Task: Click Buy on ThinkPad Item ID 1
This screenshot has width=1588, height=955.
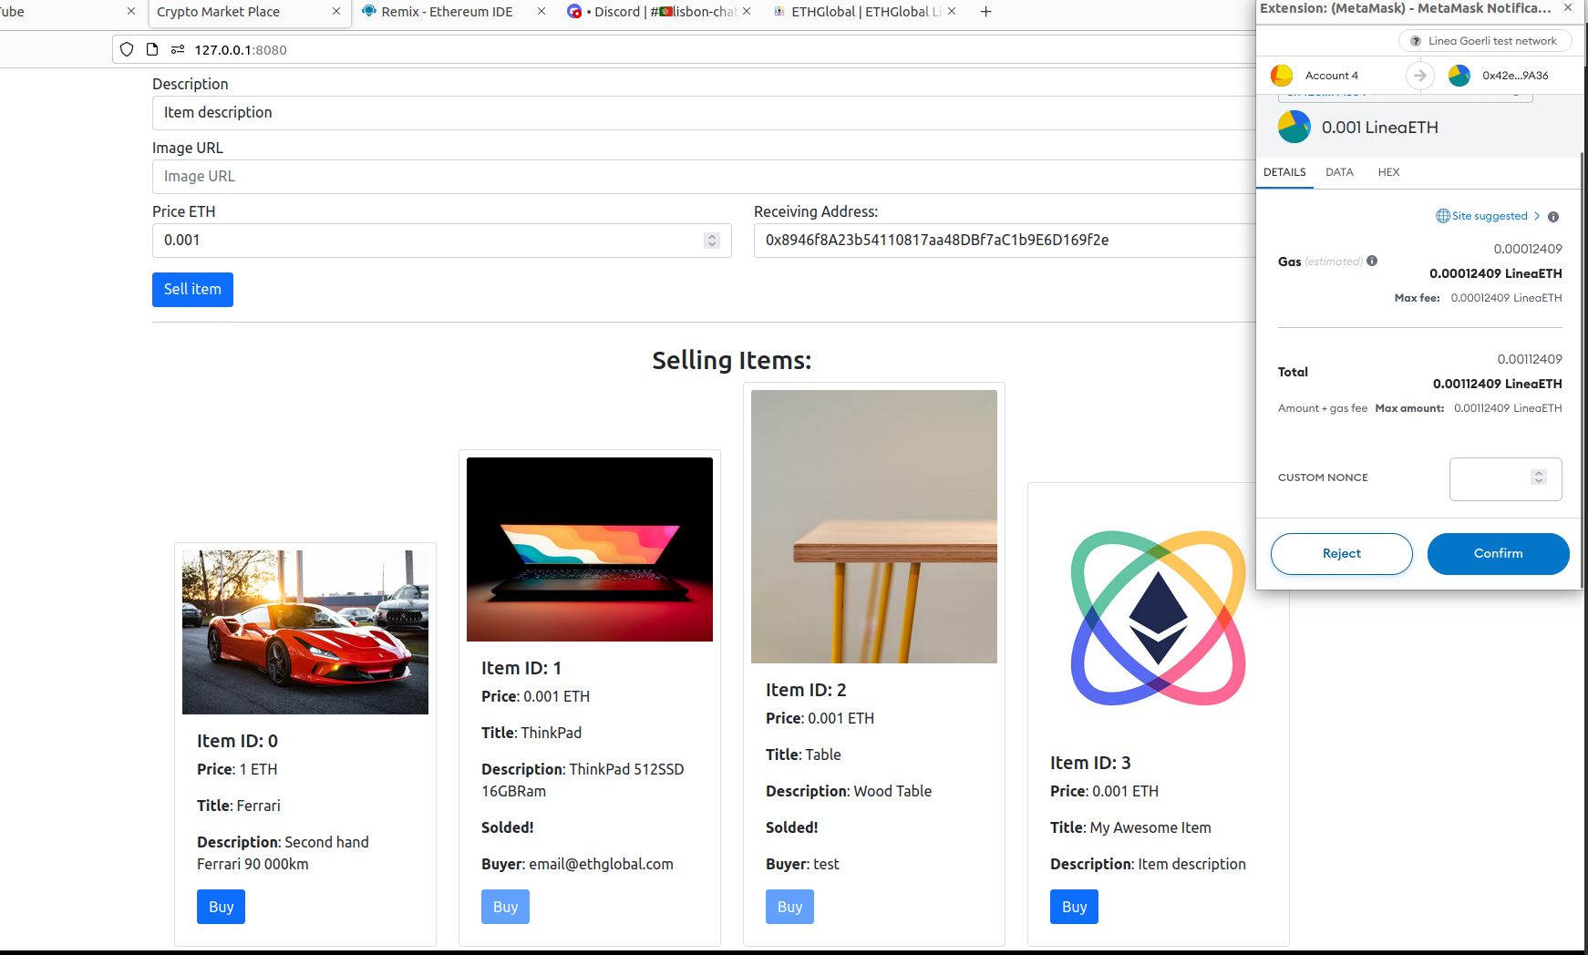Action: 505,907
